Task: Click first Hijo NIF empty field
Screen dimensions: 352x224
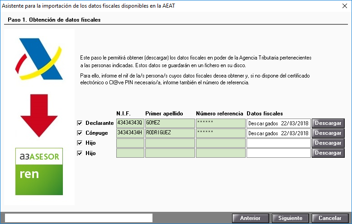Action: coord(130,143)
